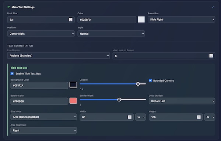This screenshot has height=141, width=221.
Task: Click the Opacity slider handle
Action: click(138, 84)
